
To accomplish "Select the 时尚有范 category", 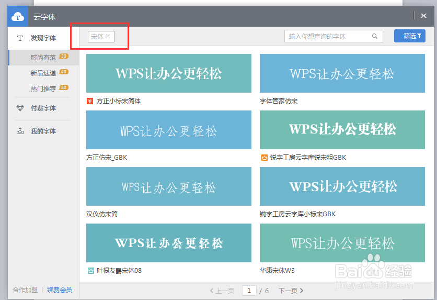I will [x=43, y=58].
